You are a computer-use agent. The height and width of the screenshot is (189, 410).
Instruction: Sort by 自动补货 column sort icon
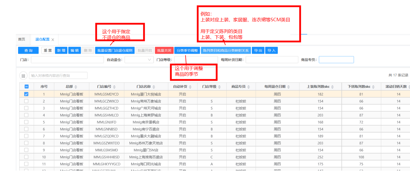[190, 87]
